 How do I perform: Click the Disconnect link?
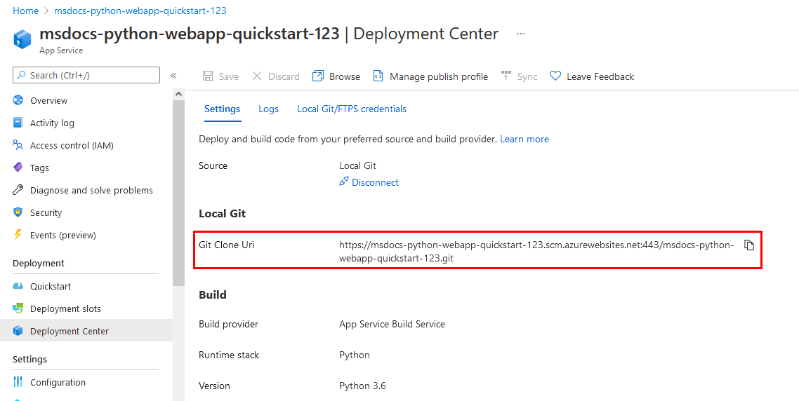pyautogui.click(x=374, y=183)
